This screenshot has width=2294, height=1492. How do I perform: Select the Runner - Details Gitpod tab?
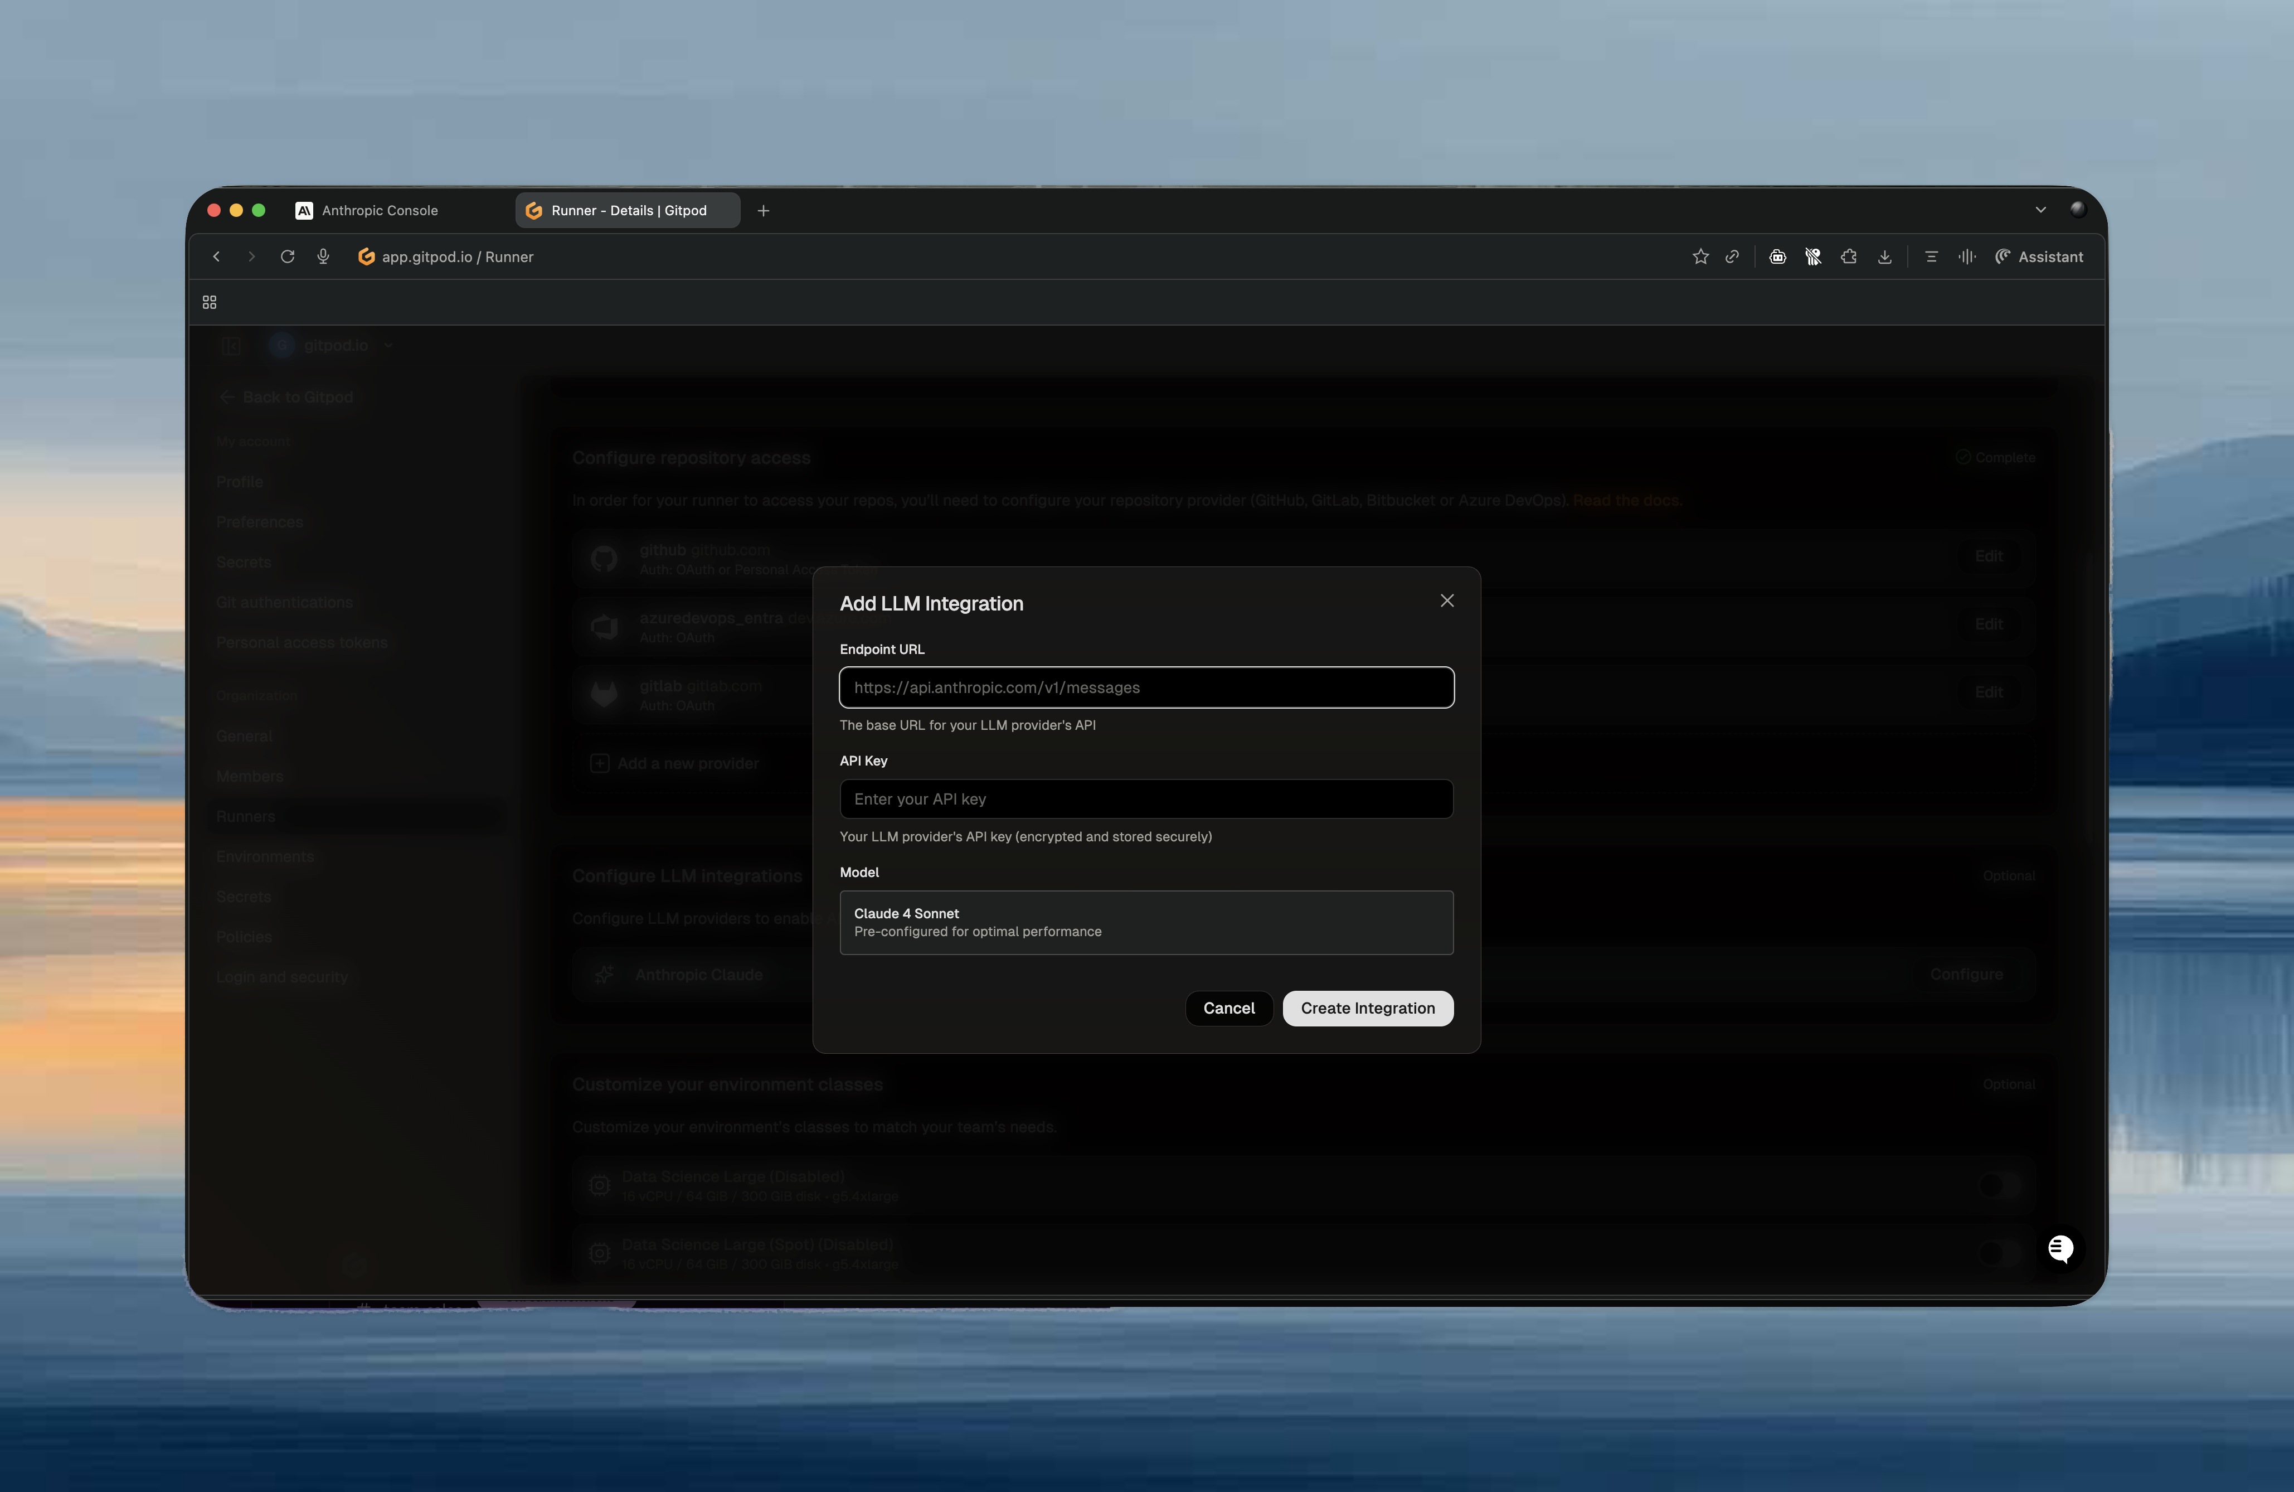tap(626, 209)
